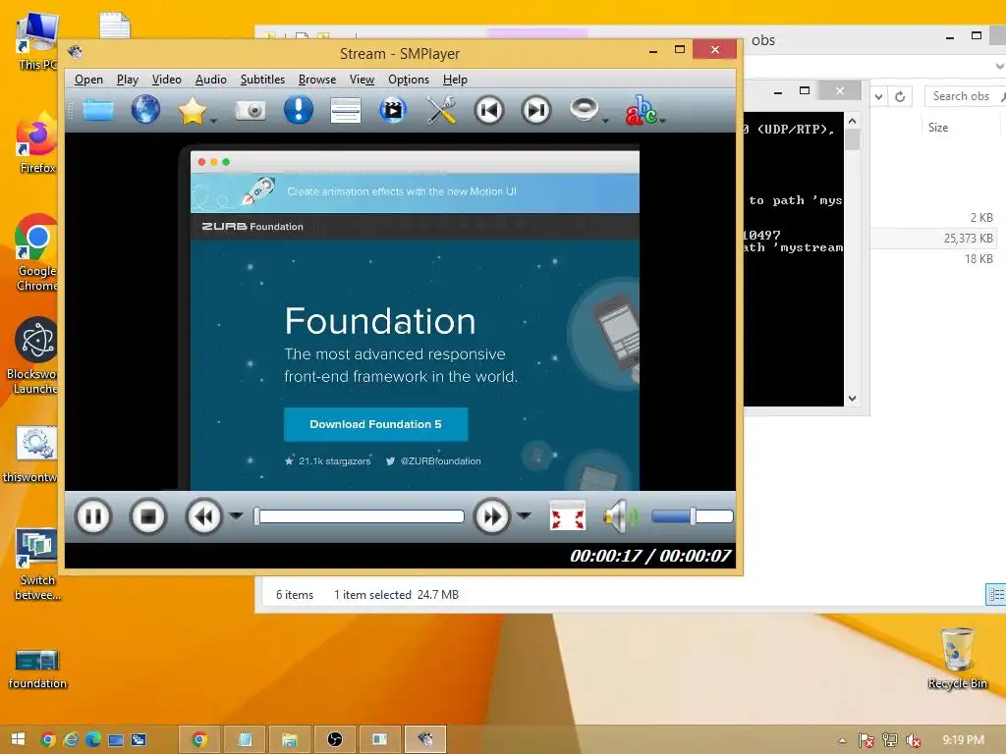Switch Explorer to details view icon
The height and width of the screenshot is (754, 1006).
click(996, 594)
